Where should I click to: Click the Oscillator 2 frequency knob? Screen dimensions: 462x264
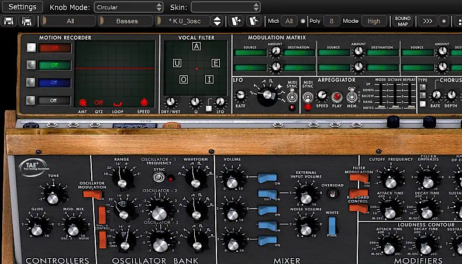[159, 210]
